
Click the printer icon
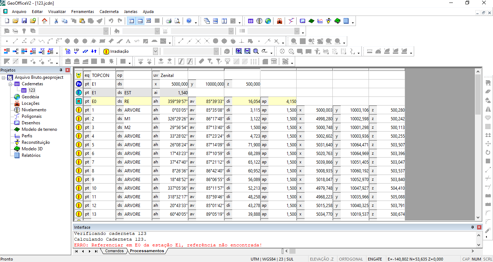pyautogui.click(x=169, y=21)
